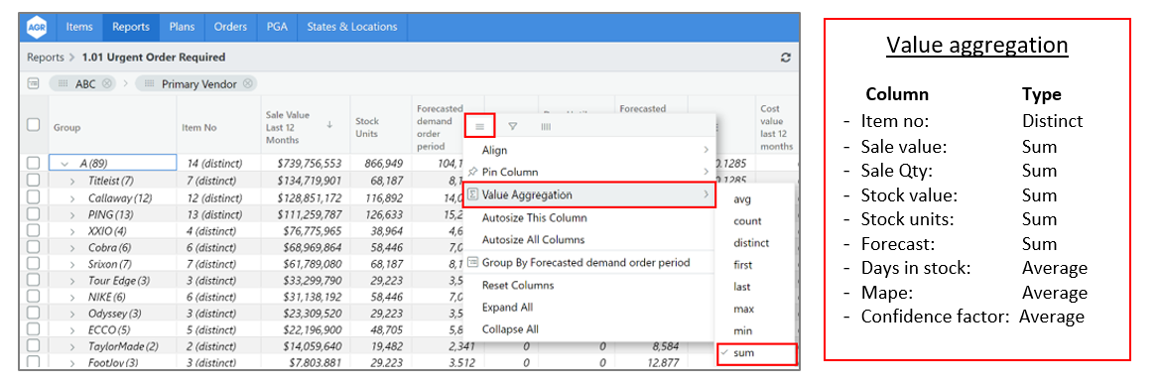Viewport: 1161px width, 385px height.
Task: Open the Orders tab
Action: 230,27
